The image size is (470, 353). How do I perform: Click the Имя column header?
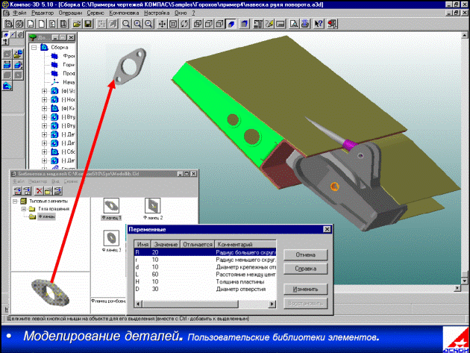click(x=142, y=245)
